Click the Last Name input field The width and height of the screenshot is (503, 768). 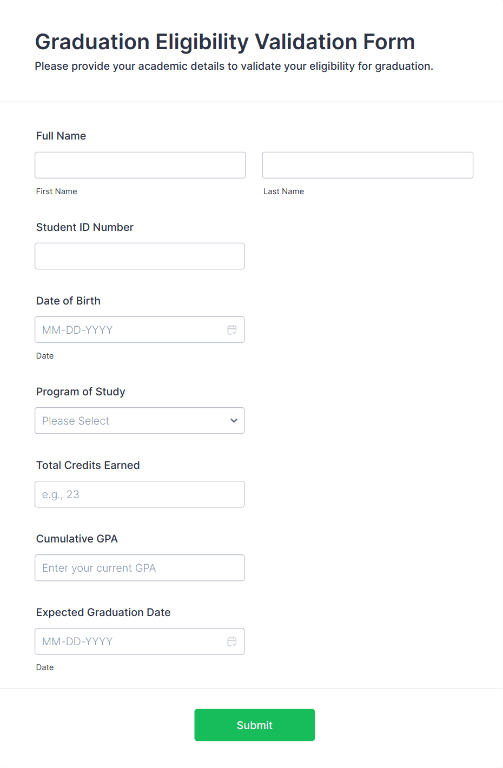click(367, 165)
